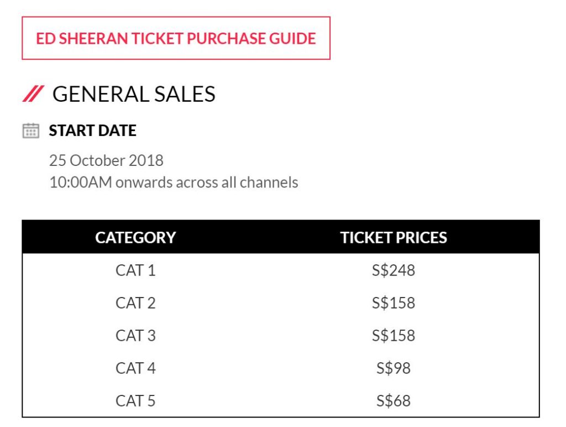Click the red double-slash icon
The image size is (566, 427).
(x=33, y=95)
